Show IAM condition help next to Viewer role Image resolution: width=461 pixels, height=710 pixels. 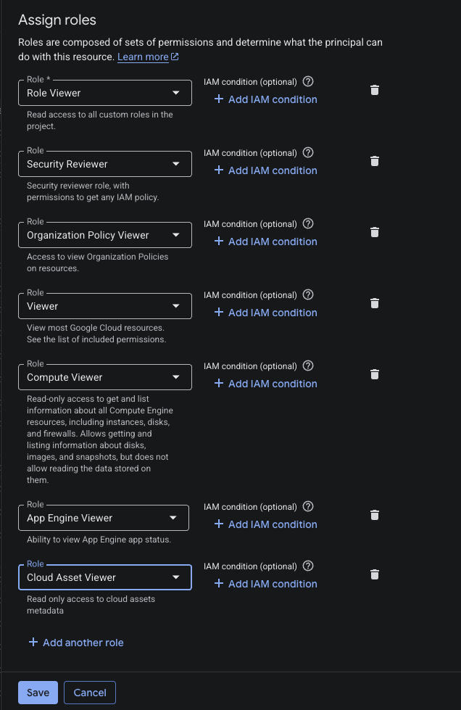[308, 294]
